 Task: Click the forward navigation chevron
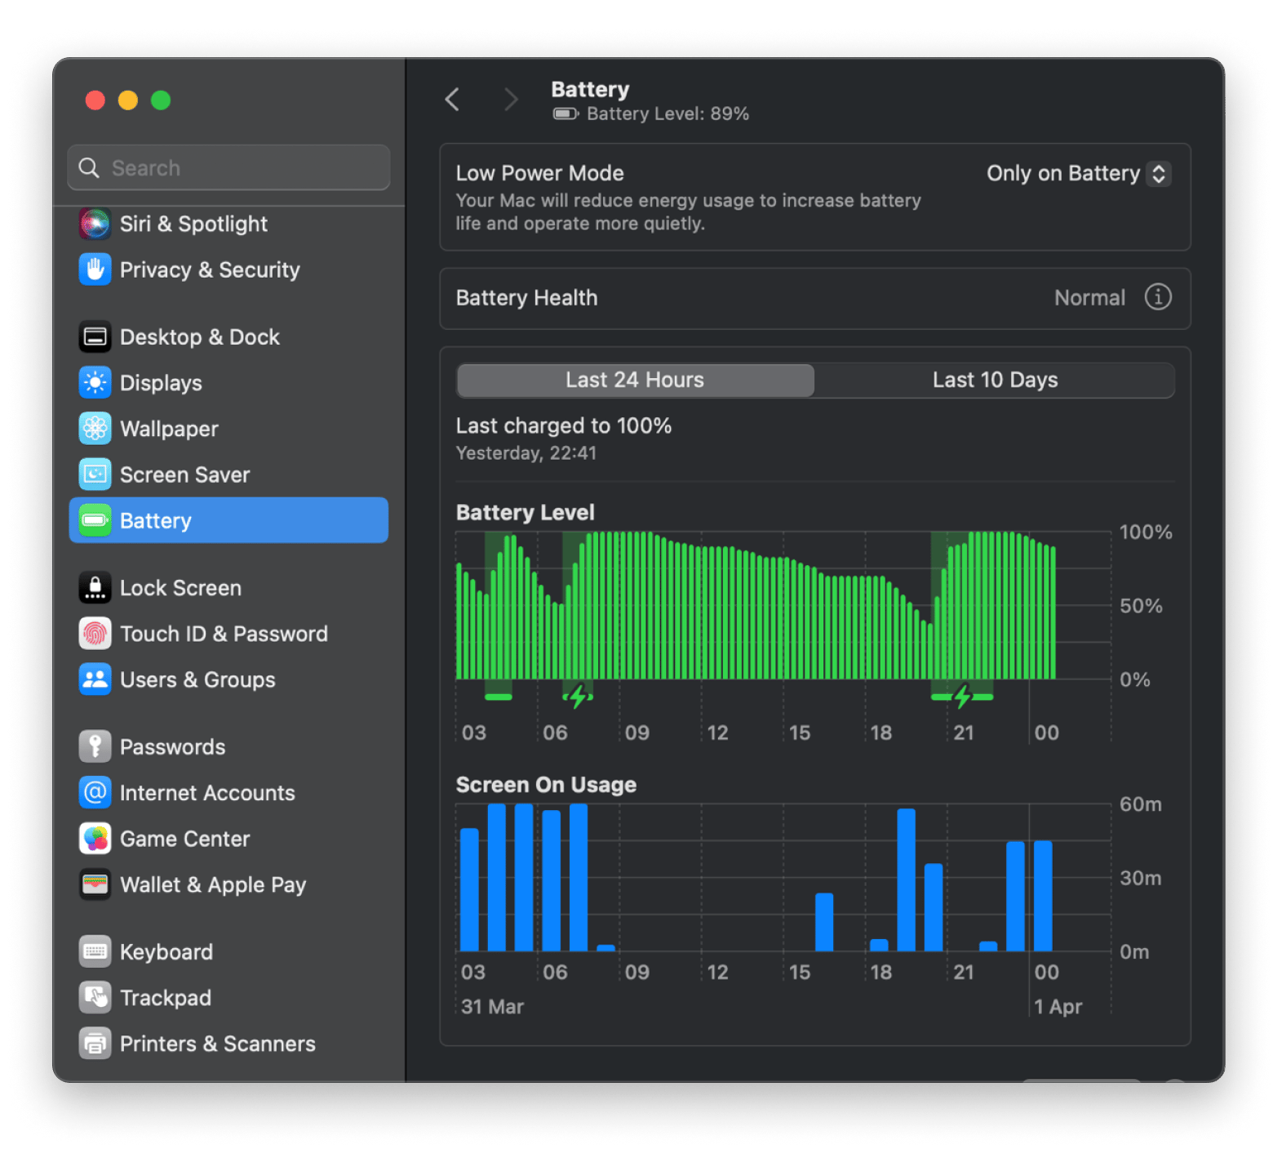coord(511,100)
